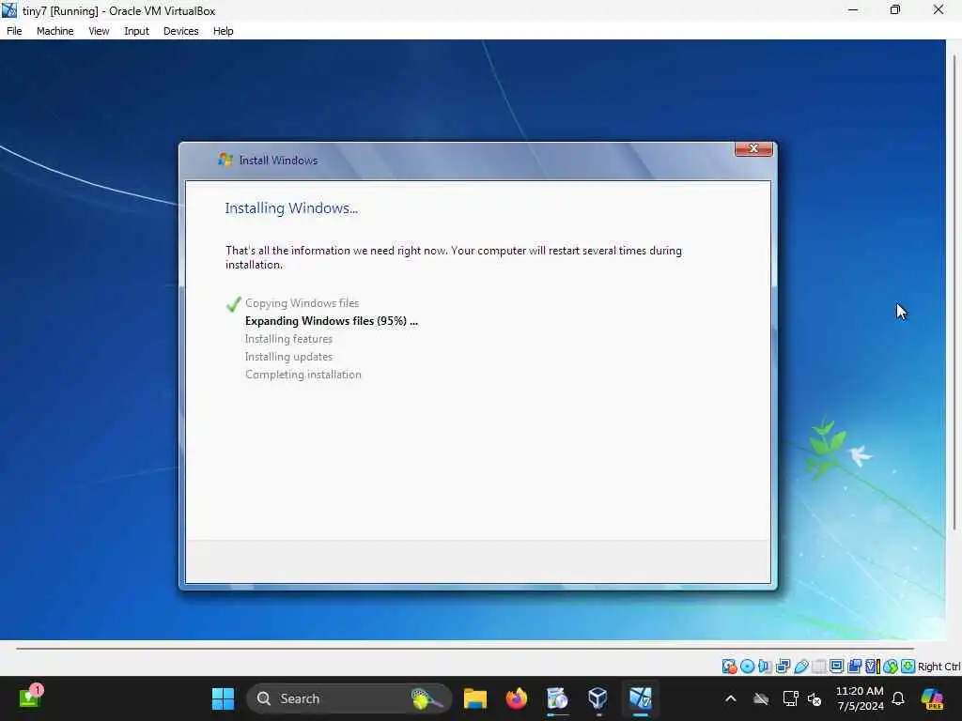This screenshot has height=721, width=962.
Task: Open the taskbar app left of VirtualBox cube
Action: point(557,698)
